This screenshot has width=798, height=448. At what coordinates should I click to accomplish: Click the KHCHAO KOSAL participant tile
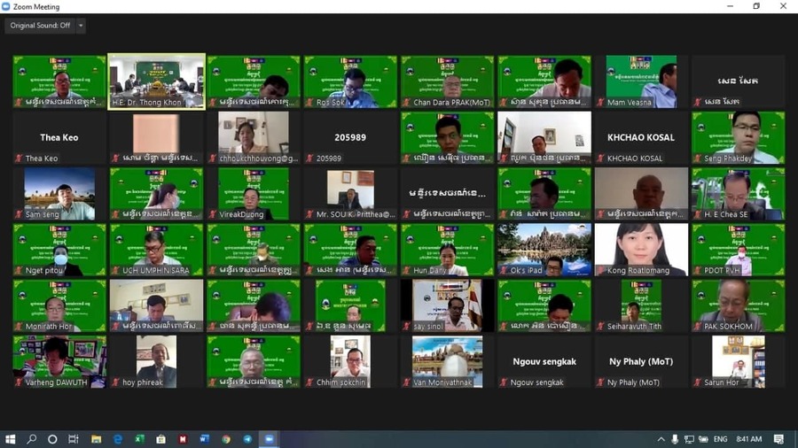pos(641,137)
